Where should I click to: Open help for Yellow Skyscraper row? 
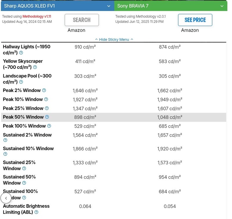[35, 67]
